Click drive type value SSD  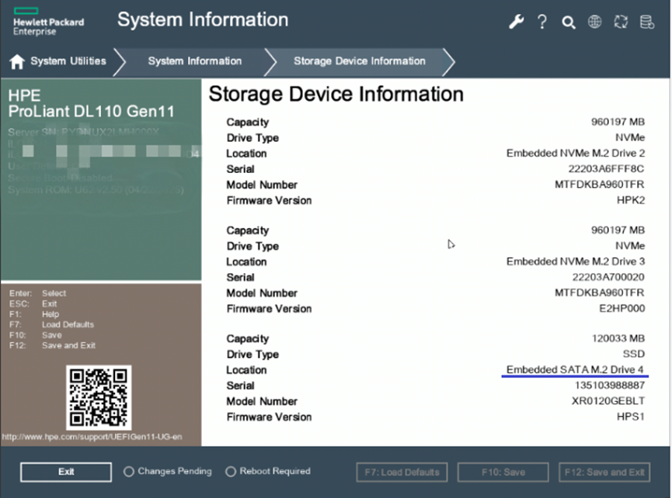(x=633, y=354)
